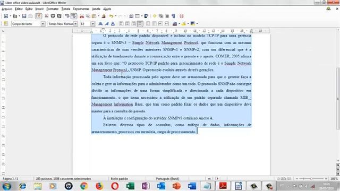Open the Gallery icon in the toolbar
Viewport: 340px width, 191px height.
pos(161,16)
